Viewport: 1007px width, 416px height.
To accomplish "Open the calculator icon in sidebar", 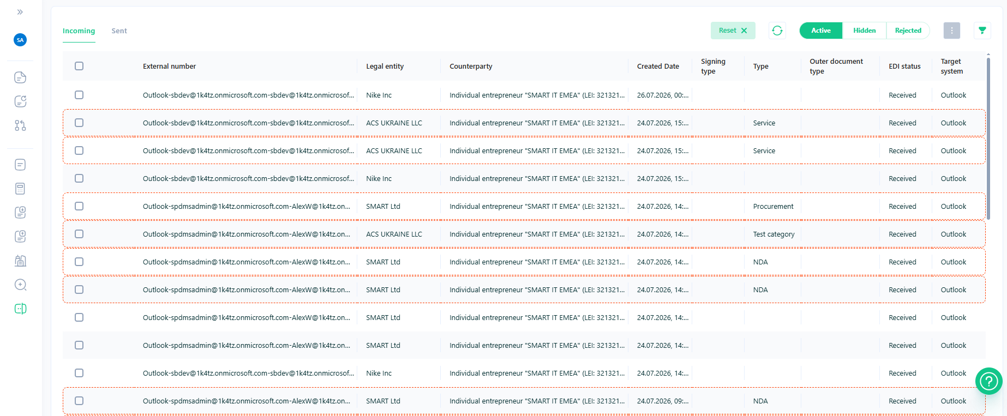I will coord(20,189).
